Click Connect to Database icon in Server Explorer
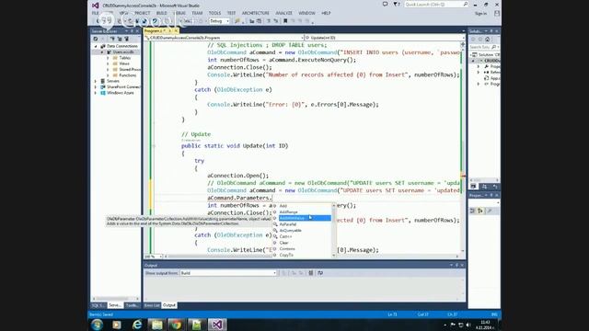Screen dimensions: 589x331 (112, 39)
